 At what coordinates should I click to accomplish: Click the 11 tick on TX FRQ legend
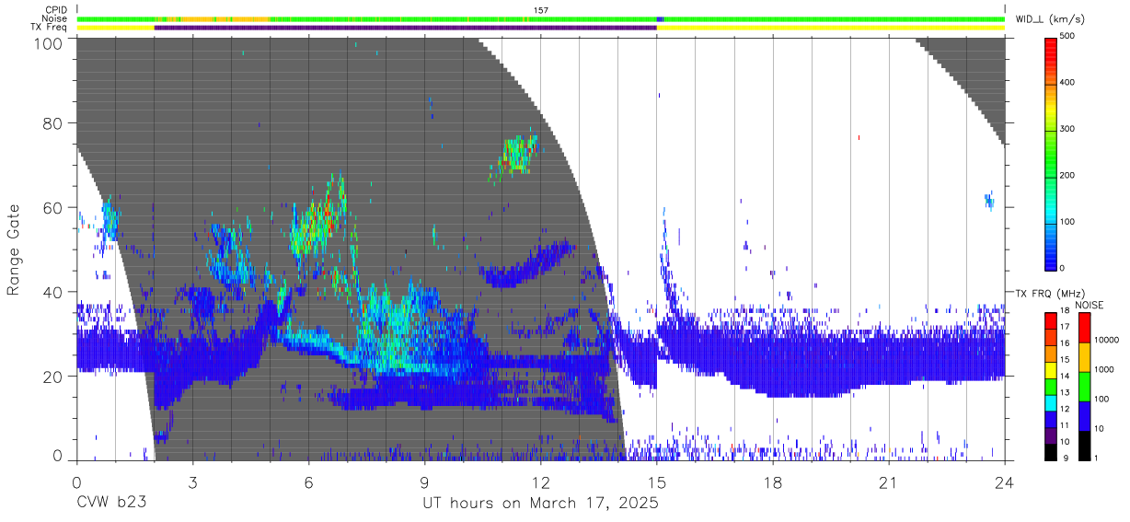coord(1065,425)
